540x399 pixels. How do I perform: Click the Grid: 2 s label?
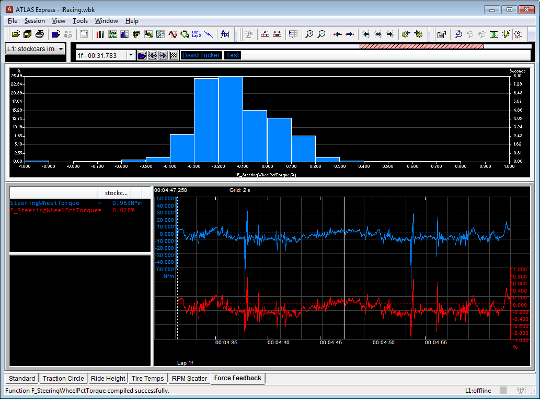240,190
